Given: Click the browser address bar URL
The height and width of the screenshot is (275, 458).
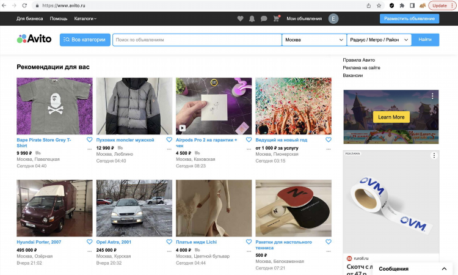Looking at the screenshot, I should [64, 5].
